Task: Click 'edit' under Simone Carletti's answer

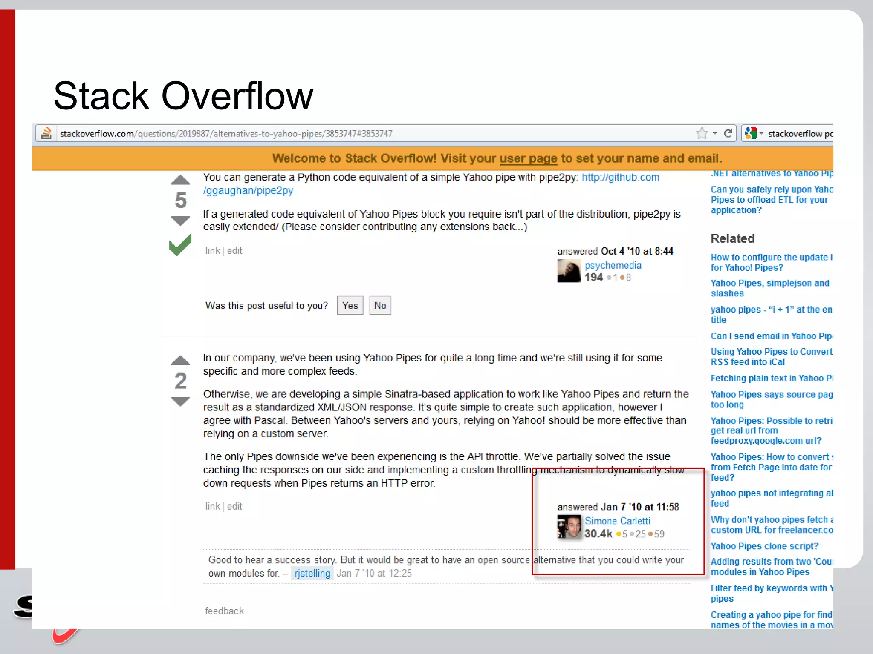Action: 234,506
